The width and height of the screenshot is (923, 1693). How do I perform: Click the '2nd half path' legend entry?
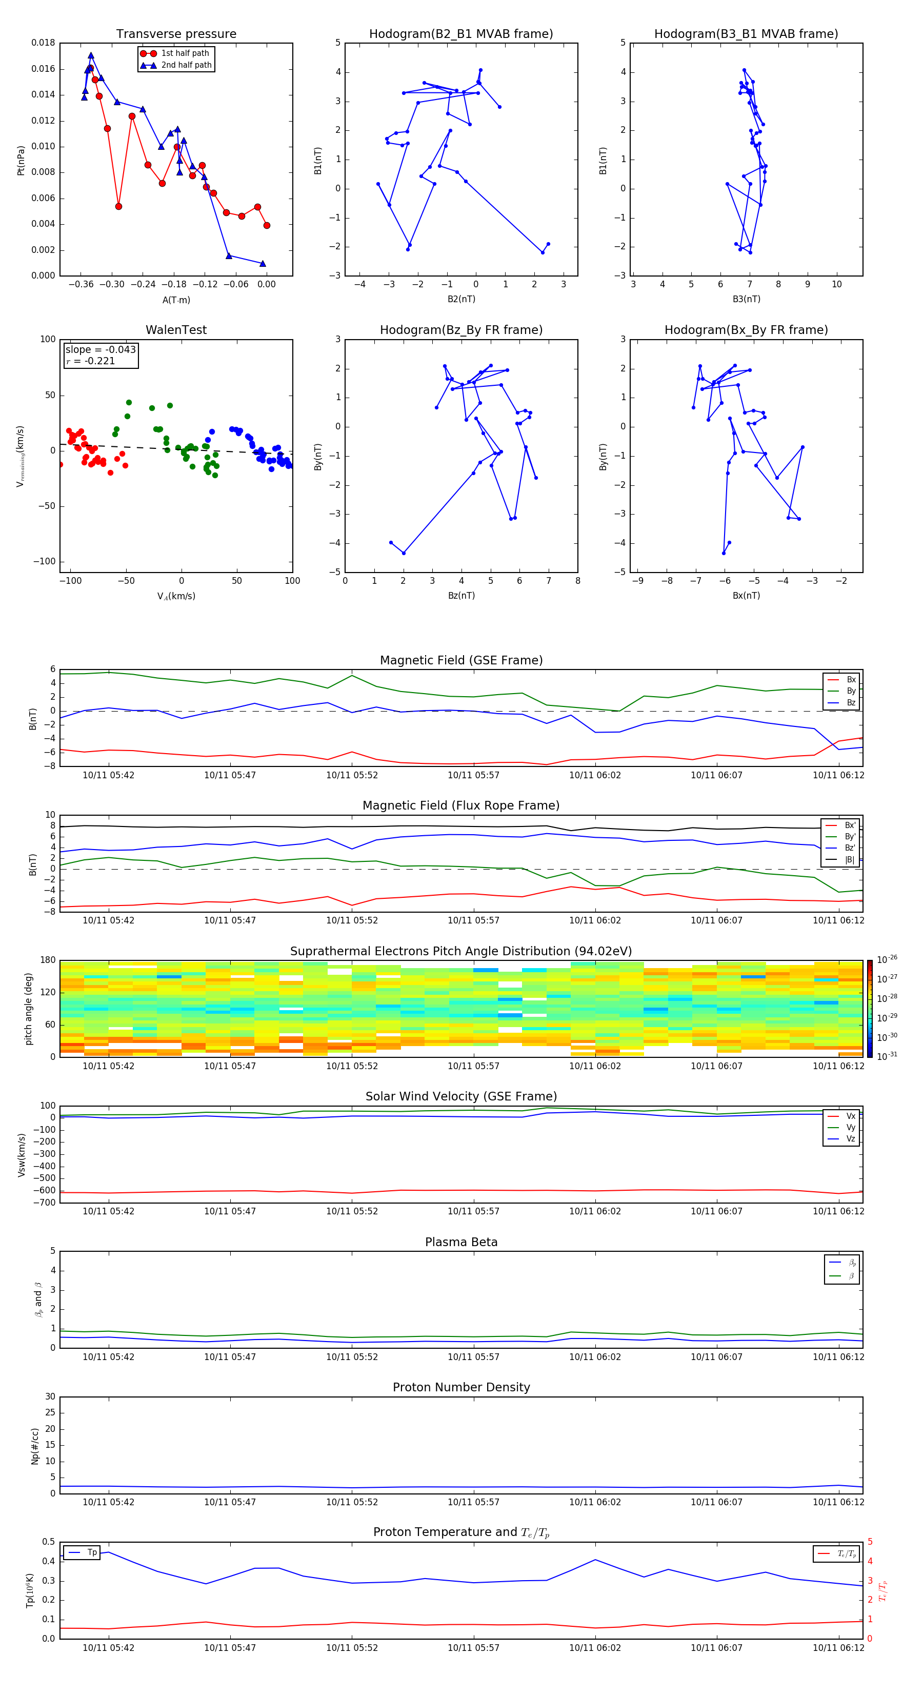pos(176,65)
